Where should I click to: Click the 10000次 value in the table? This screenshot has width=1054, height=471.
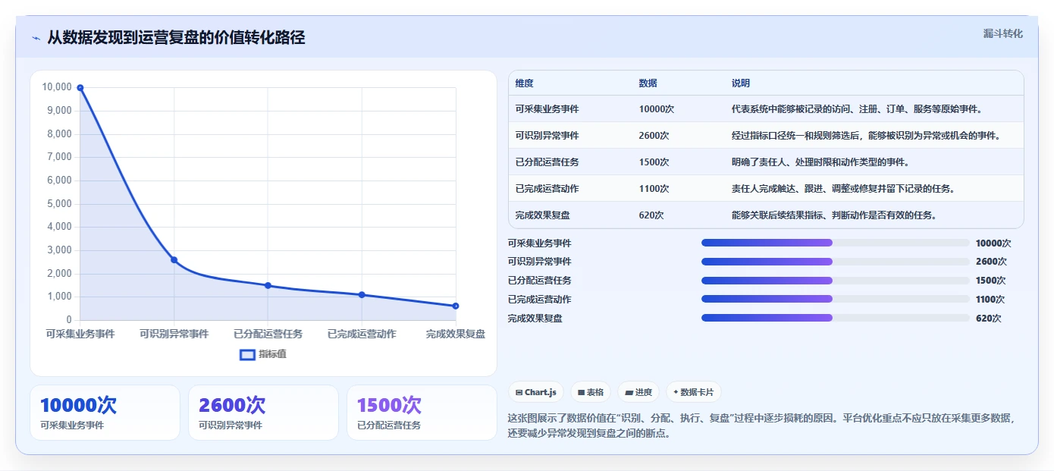pyautogui.click(x=656, y=109)
